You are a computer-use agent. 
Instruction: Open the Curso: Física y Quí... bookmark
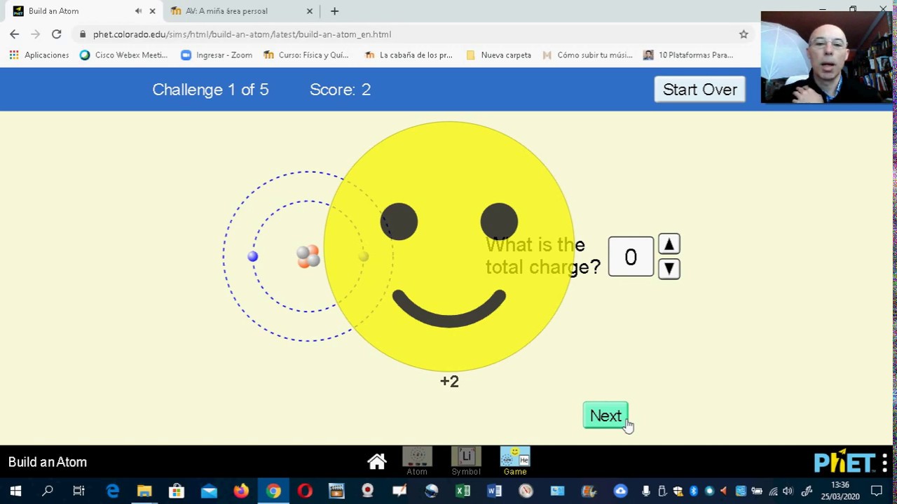pos(306,55)
